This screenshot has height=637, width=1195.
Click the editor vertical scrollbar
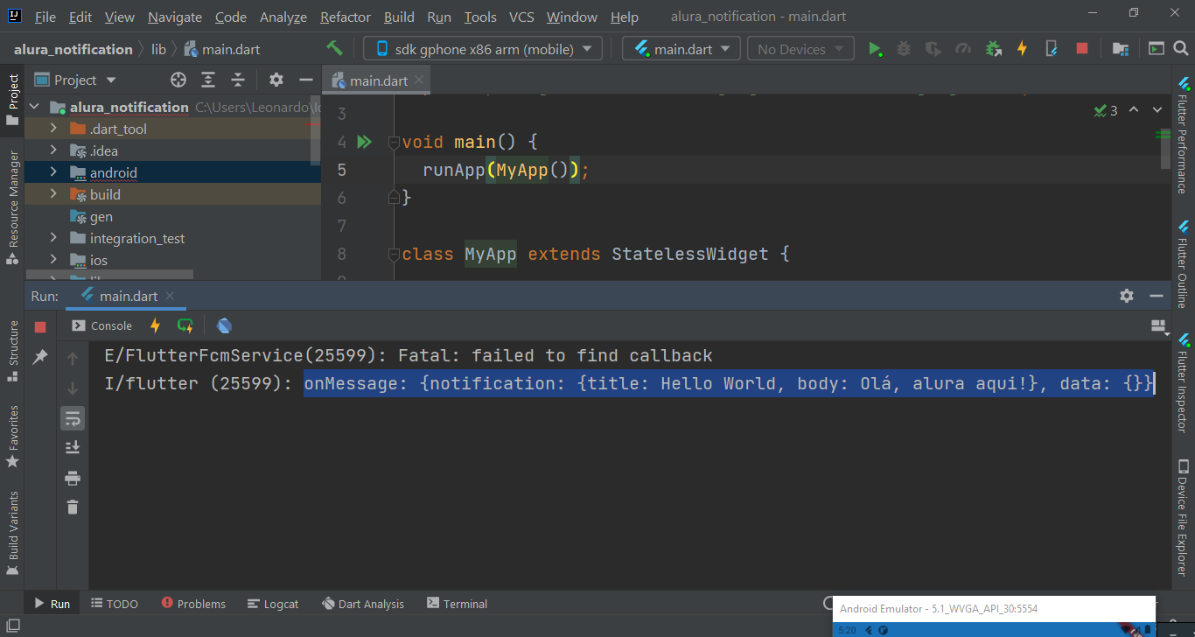click(1164, 149)
